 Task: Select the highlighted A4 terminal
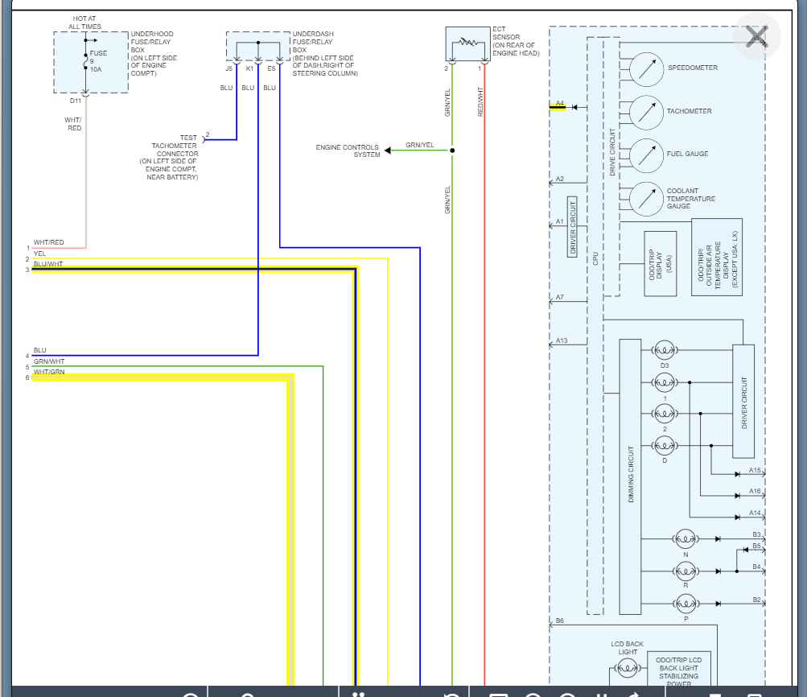click(560, 106)
